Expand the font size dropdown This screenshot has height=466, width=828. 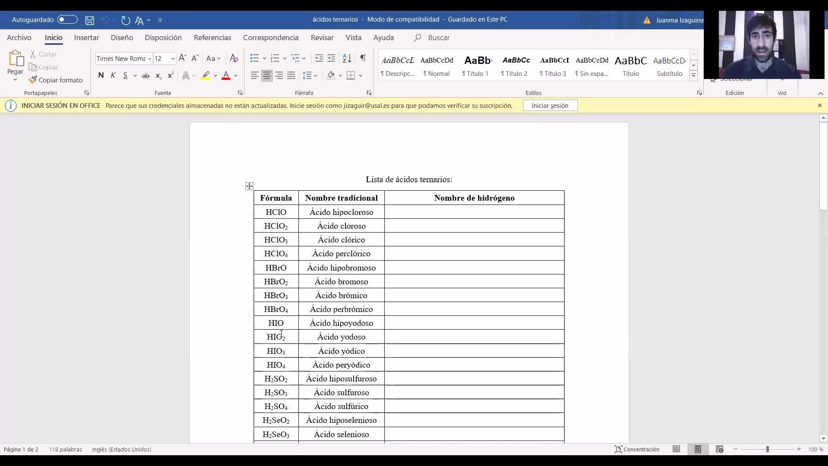point(173,59)
